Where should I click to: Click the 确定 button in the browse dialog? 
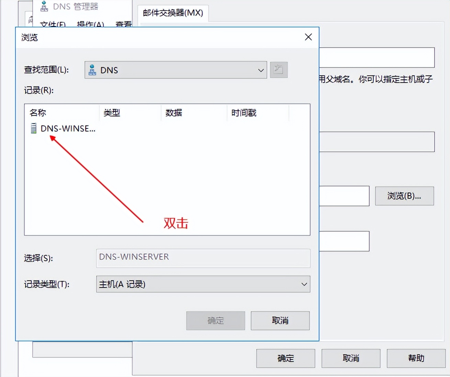(215, 320)
